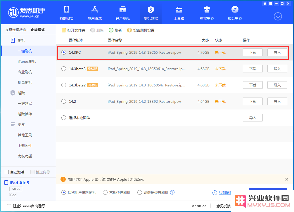Click the orange warning icon in notice bar
This screenshot has height=212, width=294.
[63, 179]
